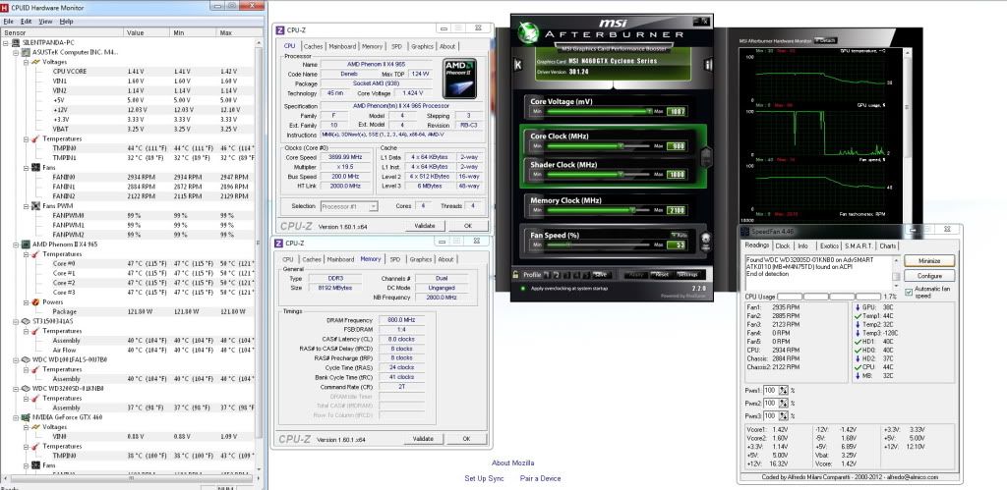The height and width of the screenshot is (490, 1007).
Task: Switch to SPD tab in lower CPU-Z window
Action: click(395, 259)
